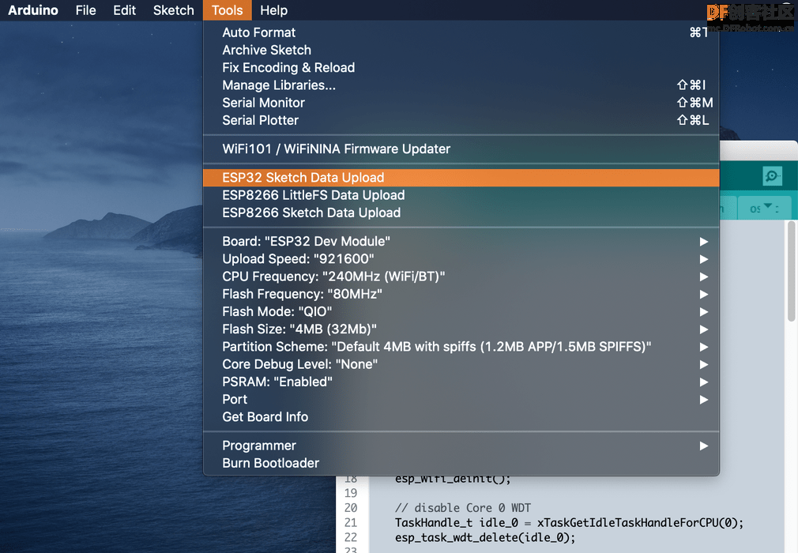Choose Archive Sketch
This screenshot has height=553, width=798.
pyautogui.click(x=461, y=50)
